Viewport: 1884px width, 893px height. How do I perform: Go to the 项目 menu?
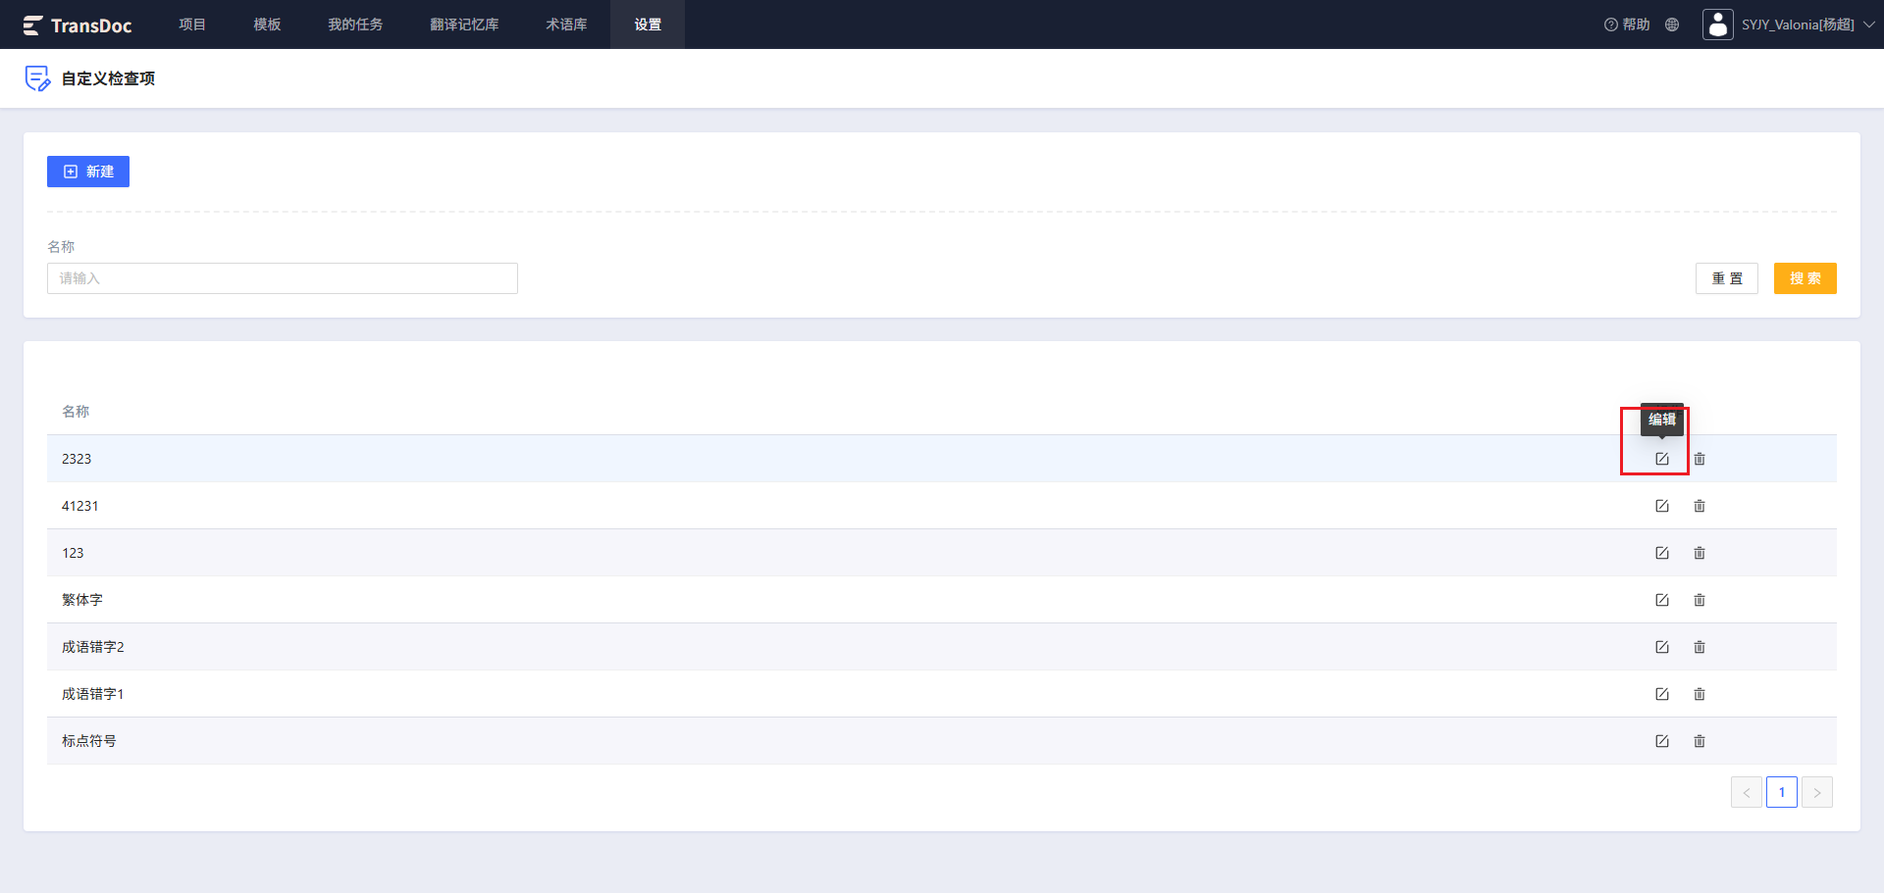(192, 25)
